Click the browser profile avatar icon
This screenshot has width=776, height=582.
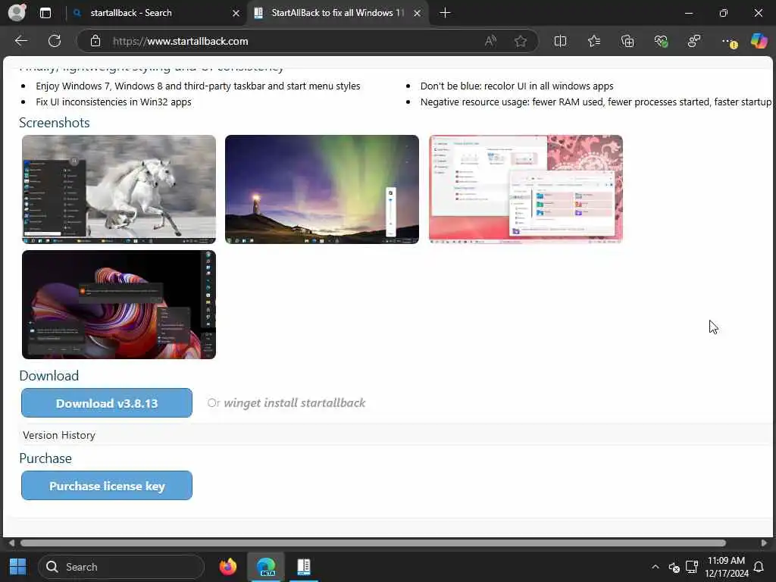pyautogui.click(x=17, y=12)
